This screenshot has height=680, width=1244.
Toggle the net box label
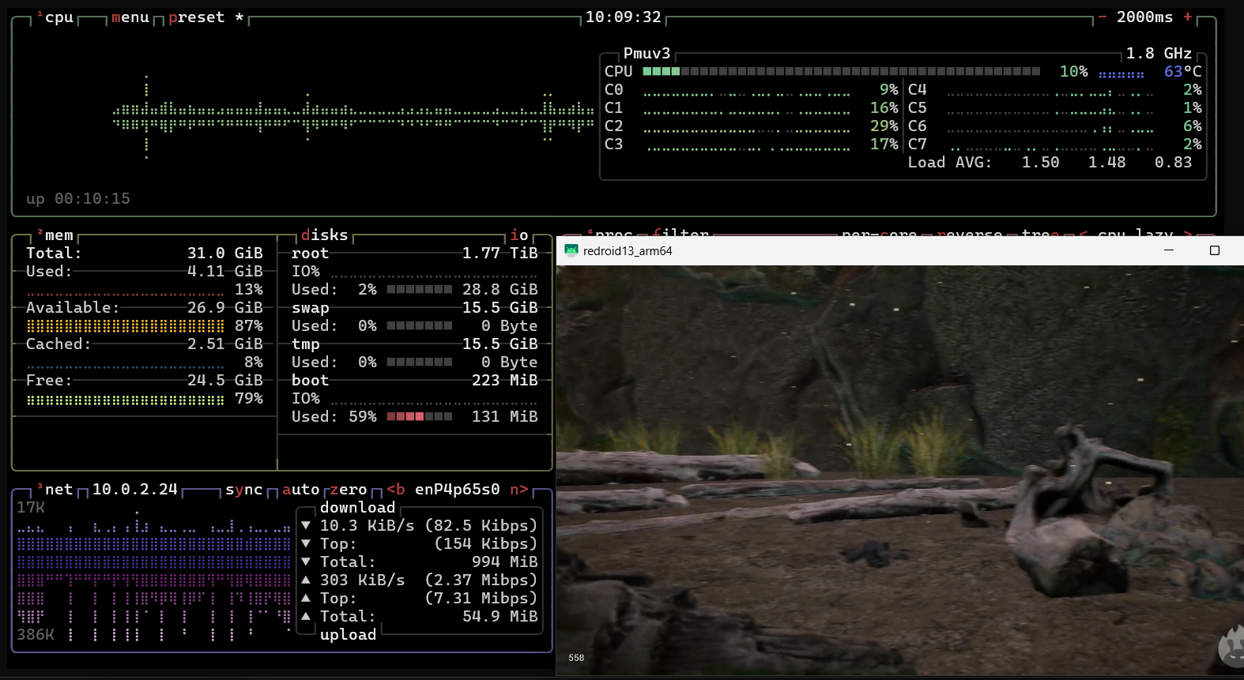(58, 490)
